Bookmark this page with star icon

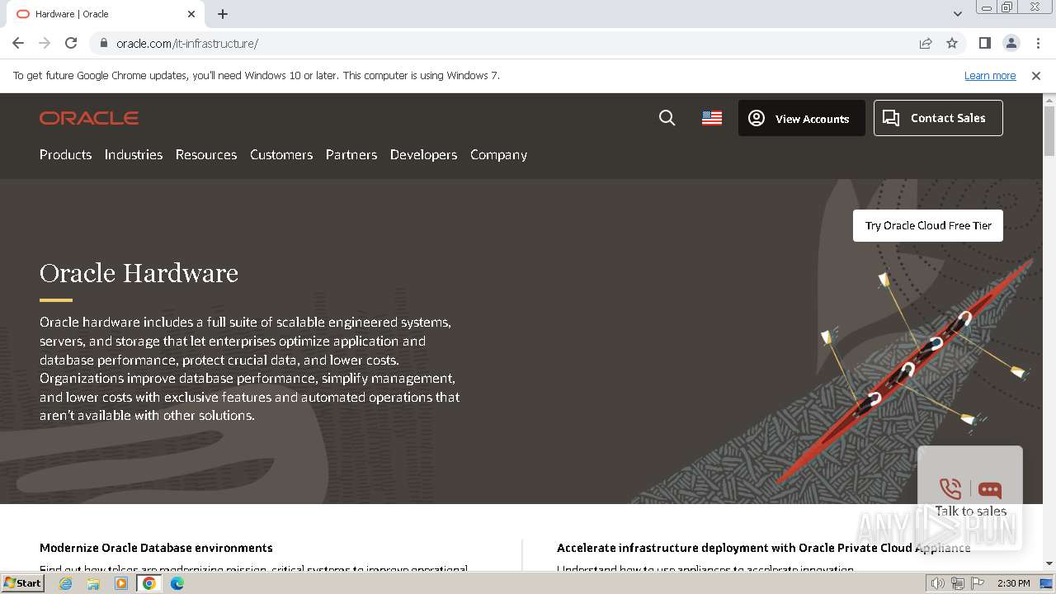pyautogui.click(x=952, y=43)
